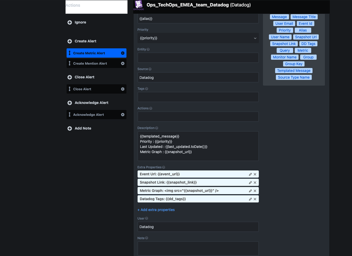Select the Acknowledge Alert rule
The width and height of the screenshot is (352, 256).
click(97, 115)
